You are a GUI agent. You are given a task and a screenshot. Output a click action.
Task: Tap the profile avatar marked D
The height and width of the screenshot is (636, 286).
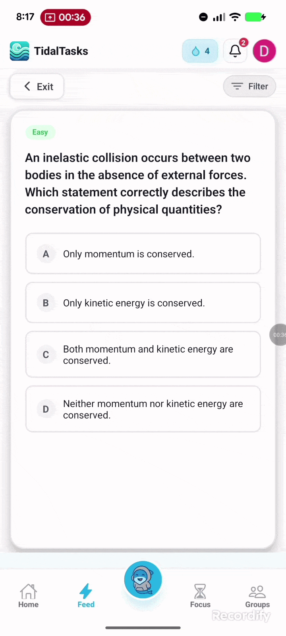[264, 51]
